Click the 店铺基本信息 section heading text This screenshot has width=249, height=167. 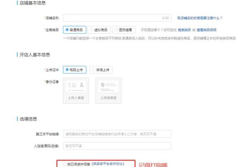(x=33, y=3)
